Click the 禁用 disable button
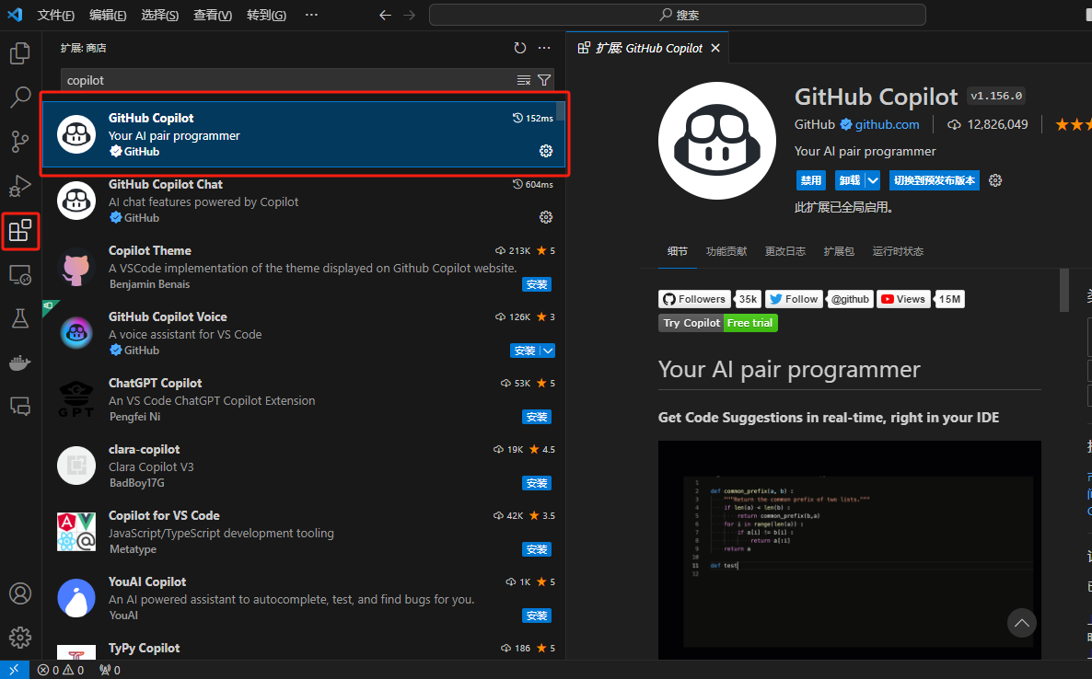The height and width of the screenshot is (679, 1092). click(810, 180)
